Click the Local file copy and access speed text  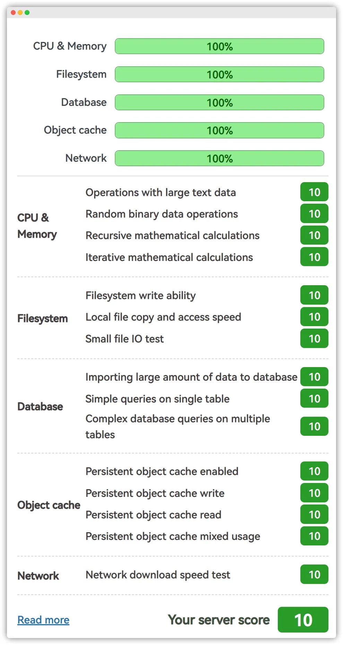(163, 317)
